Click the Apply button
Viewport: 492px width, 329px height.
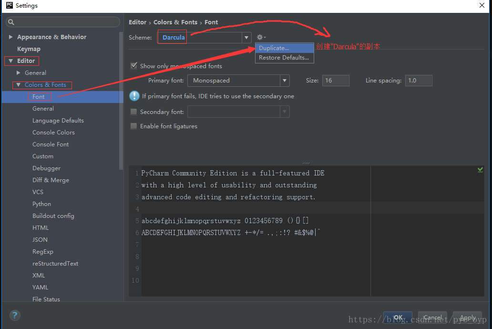coord(468,318)
